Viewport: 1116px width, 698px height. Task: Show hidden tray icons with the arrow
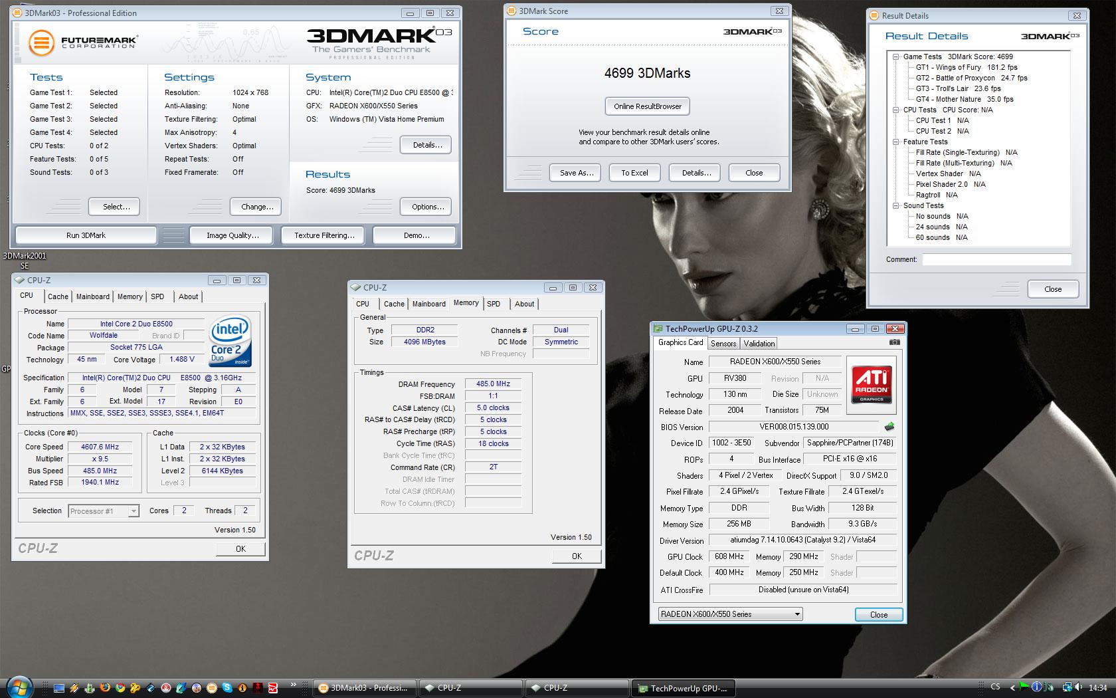(x=1012, y=687)
